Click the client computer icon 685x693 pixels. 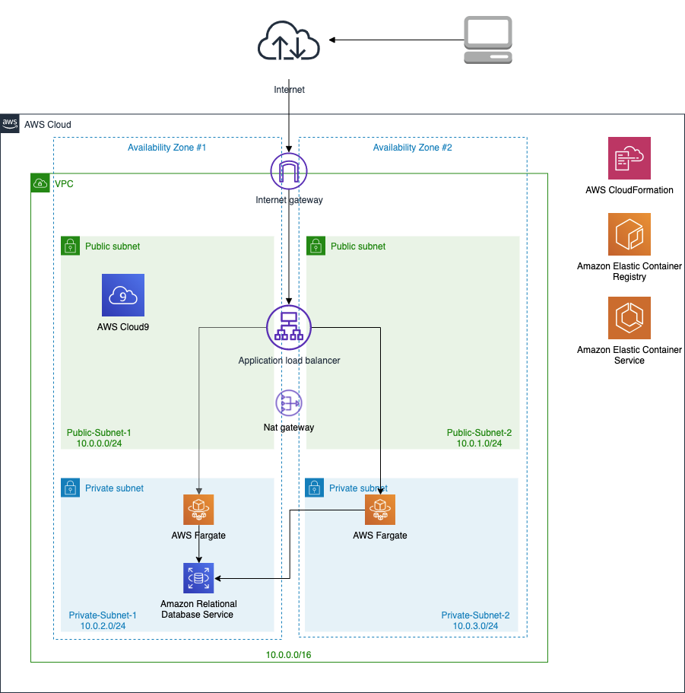(x=488, y=40)
